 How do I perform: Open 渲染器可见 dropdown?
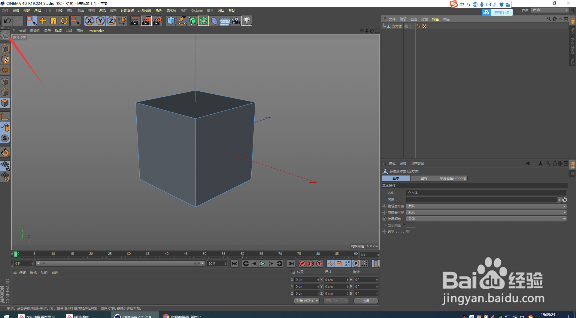click(486, 212)
